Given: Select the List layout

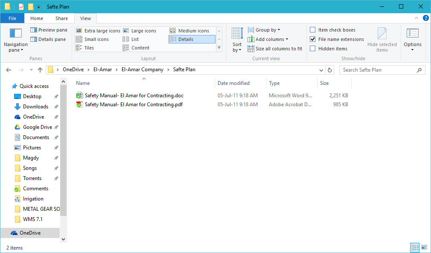Looking at the screenshot, I should coord(135,39).
